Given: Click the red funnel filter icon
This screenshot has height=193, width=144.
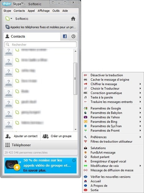Looking at the screenshot, I should pyautogui.click(x=85, y=142).
